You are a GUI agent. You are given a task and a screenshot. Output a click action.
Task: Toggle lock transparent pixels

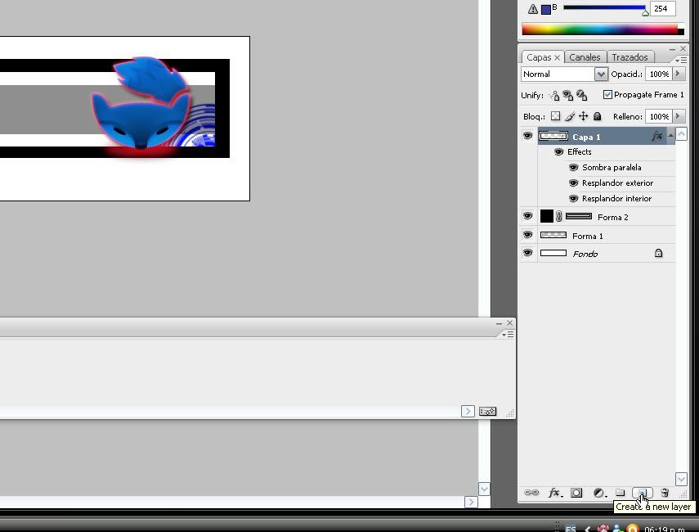[x=555, y=116]
